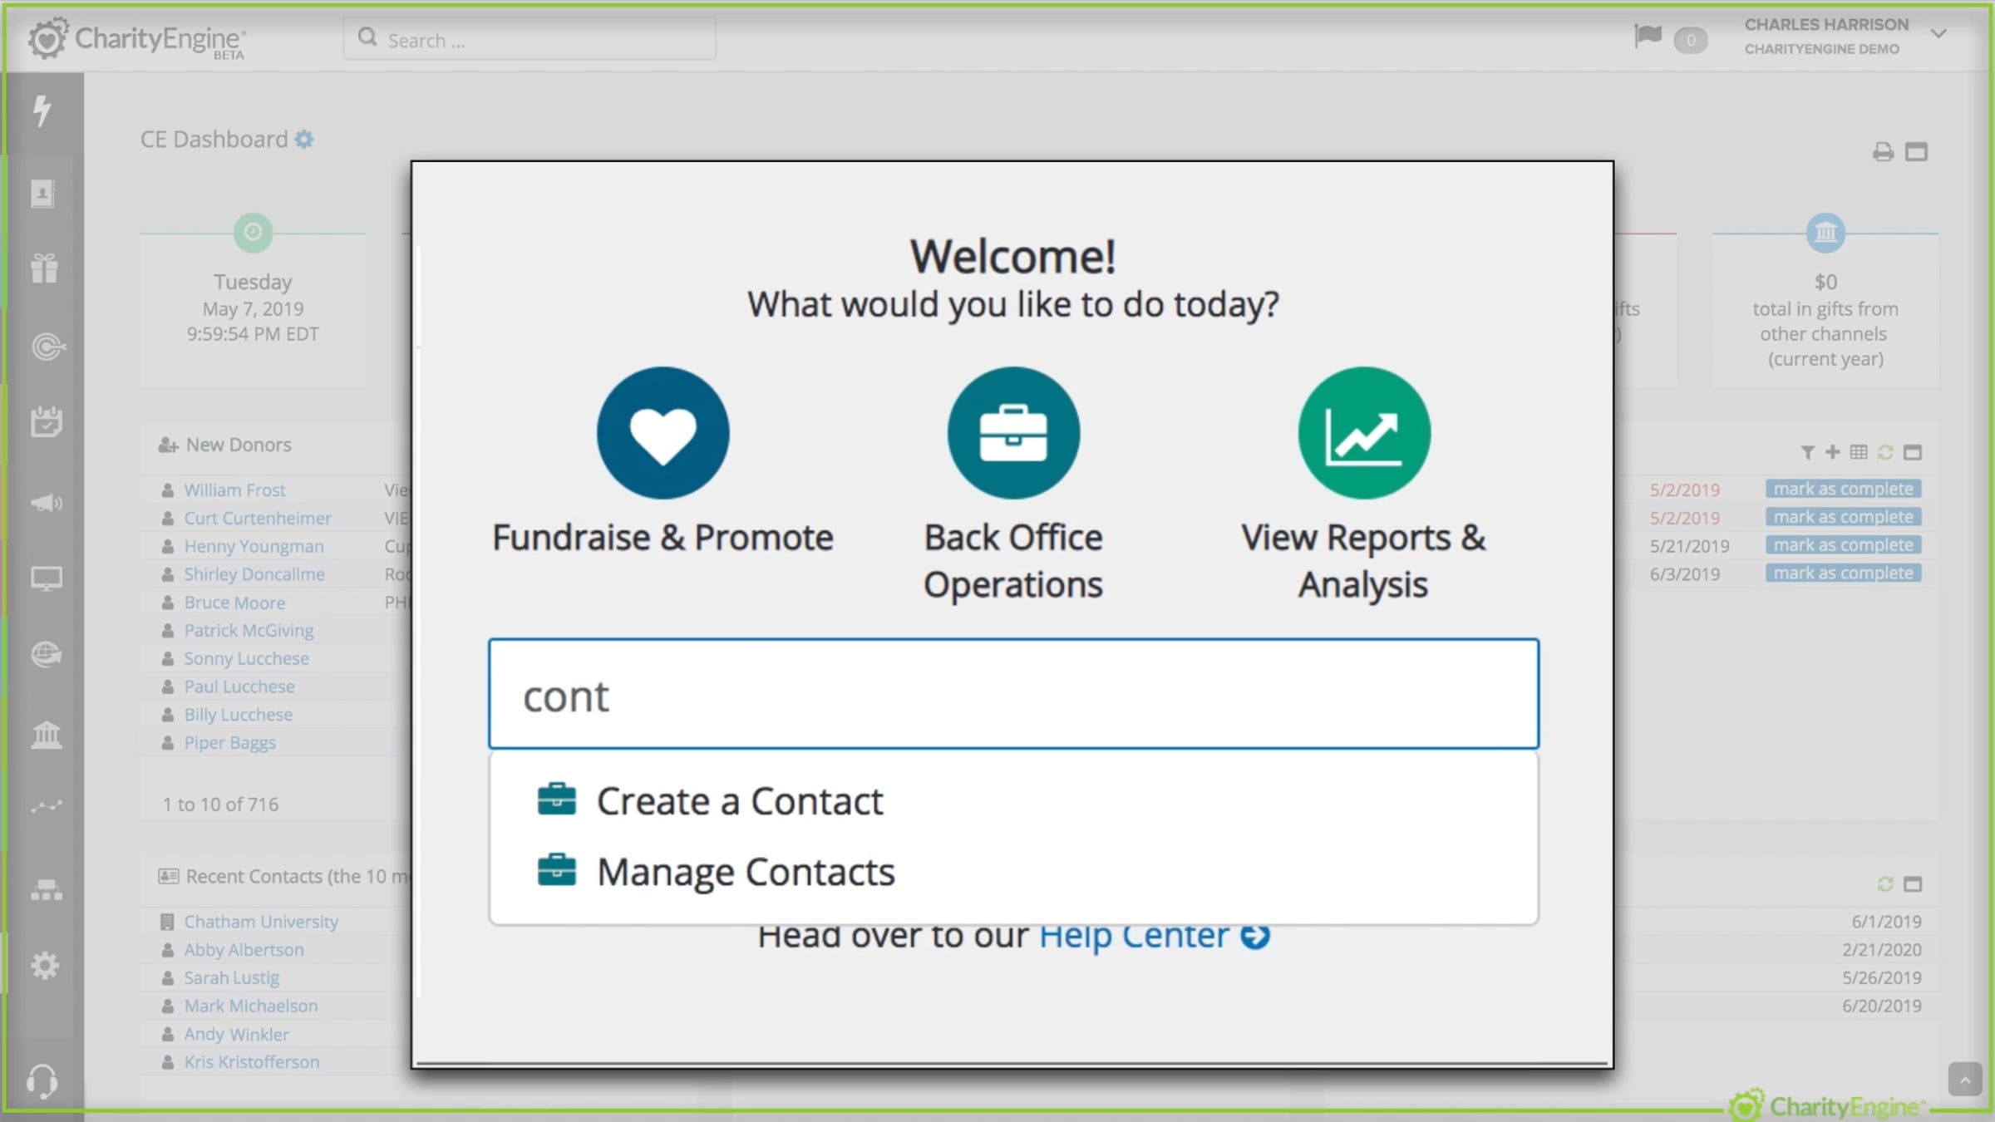Click the flag notifications icon
1995x1122 pixels.
pyautogui.click(x=1648, y=37)
